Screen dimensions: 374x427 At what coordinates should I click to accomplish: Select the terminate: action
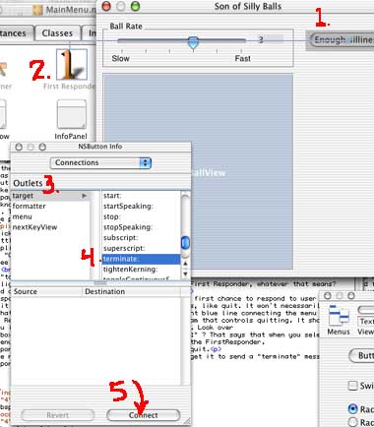tap(141, 259)
